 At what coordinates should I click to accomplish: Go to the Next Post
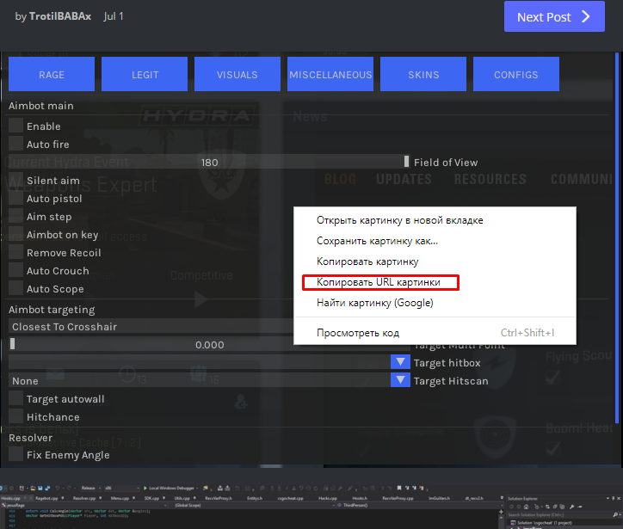tap(554, 16)
